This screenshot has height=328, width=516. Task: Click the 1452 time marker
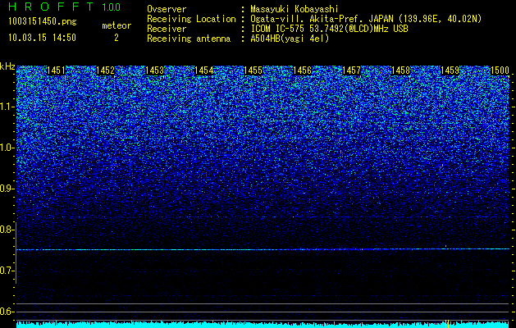105,71
